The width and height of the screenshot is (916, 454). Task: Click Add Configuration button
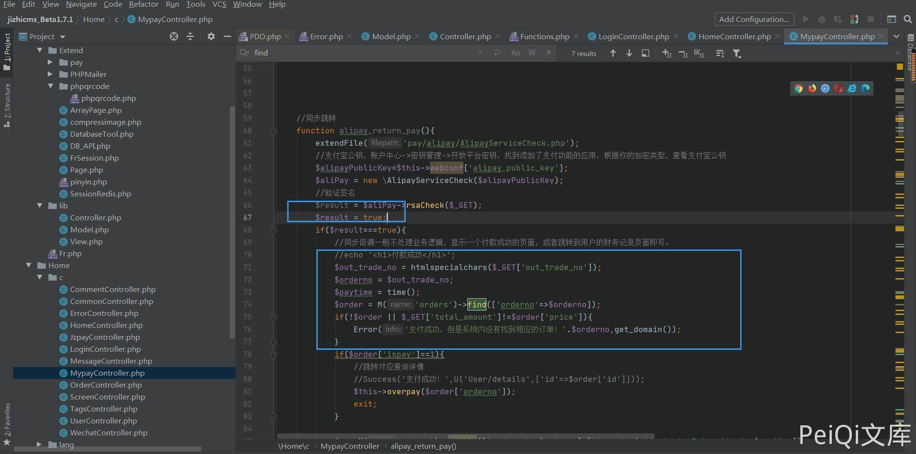point(754,19)
